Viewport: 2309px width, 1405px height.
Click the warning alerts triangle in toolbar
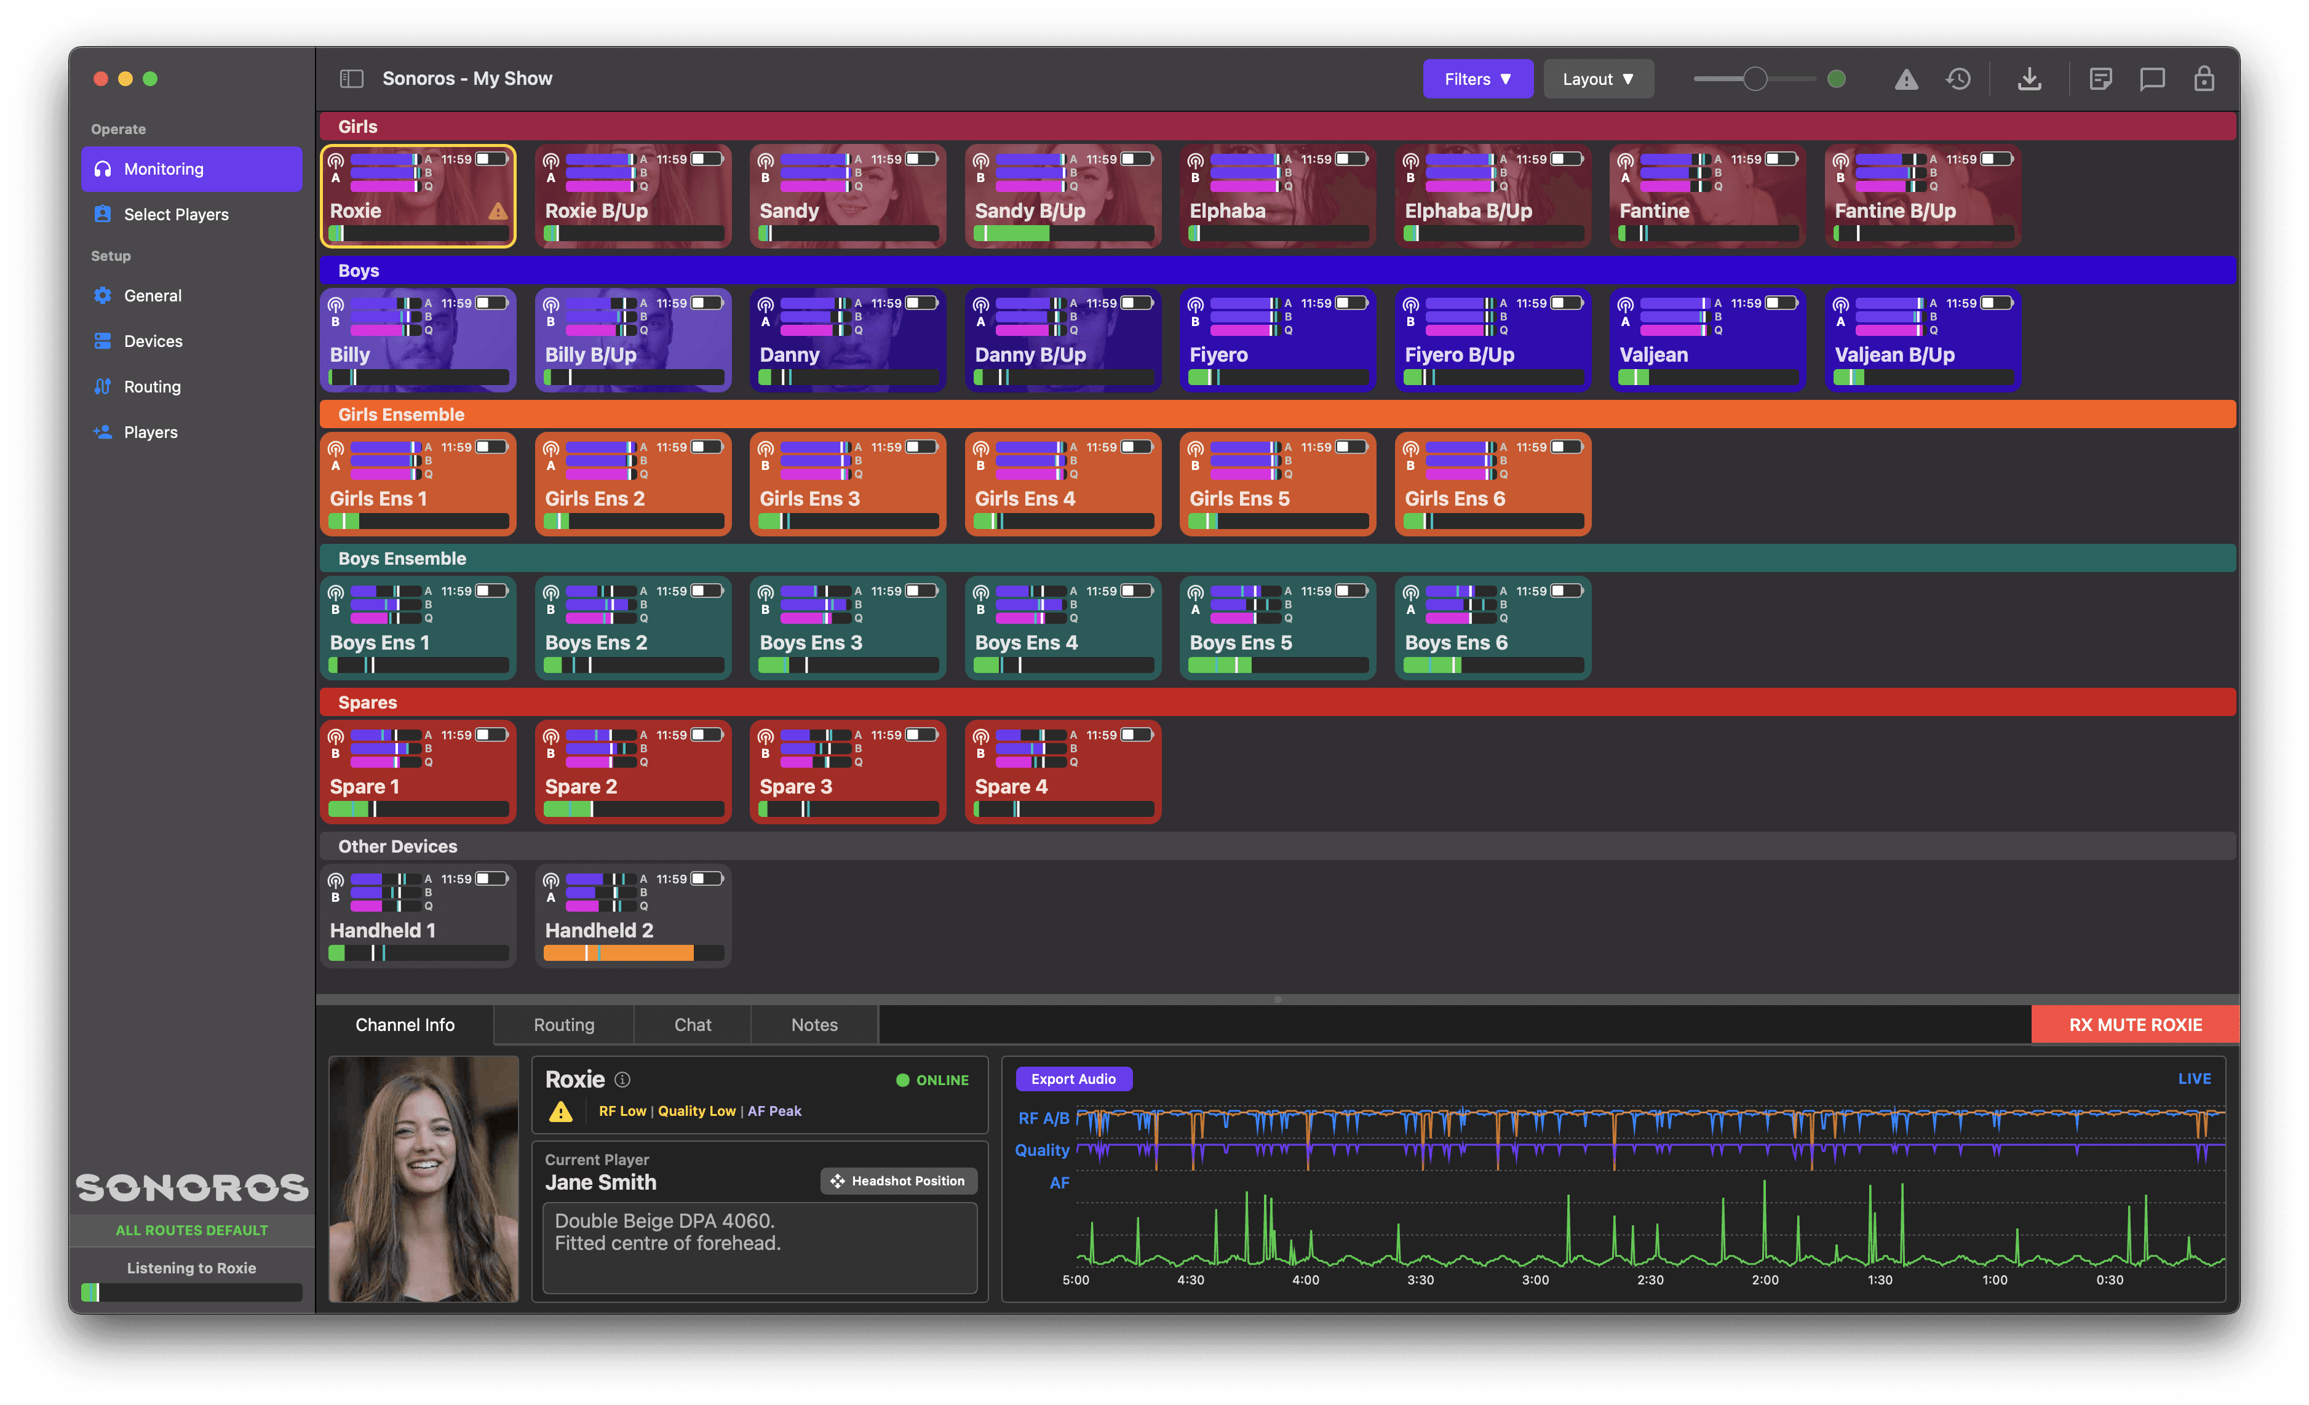pos(1905,80)
